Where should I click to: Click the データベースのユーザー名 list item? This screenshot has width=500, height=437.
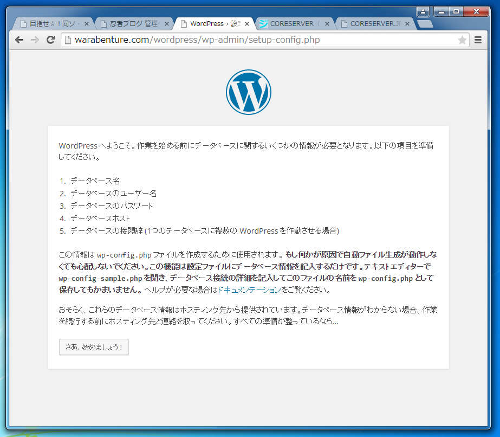pos(113,194)
